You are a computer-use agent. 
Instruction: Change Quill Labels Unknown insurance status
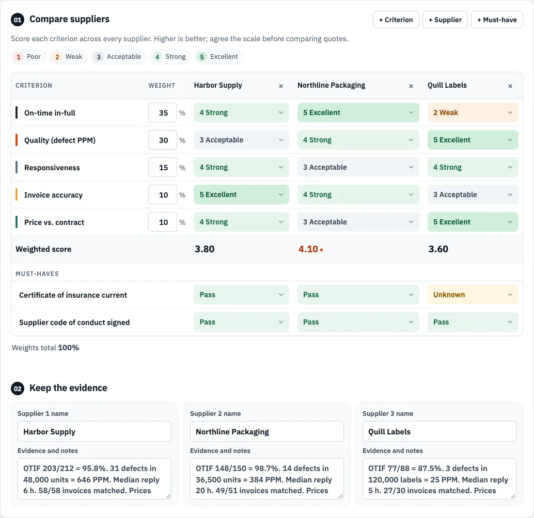click(x=473, y=295)
